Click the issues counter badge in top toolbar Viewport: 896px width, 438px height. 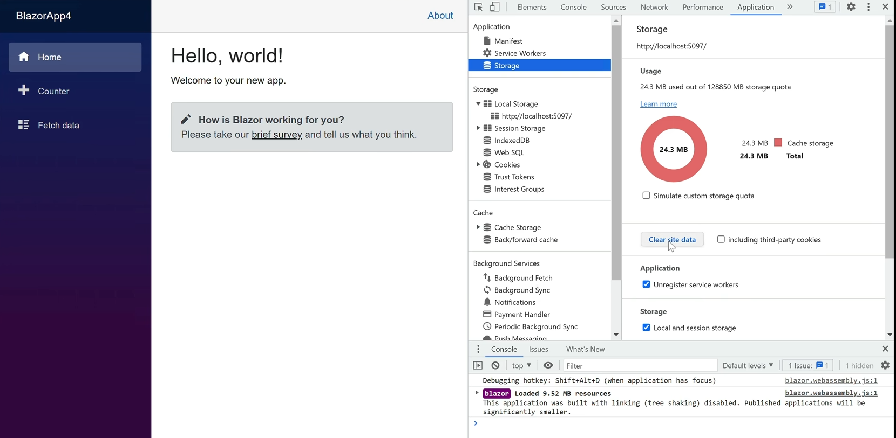(825, 7)
